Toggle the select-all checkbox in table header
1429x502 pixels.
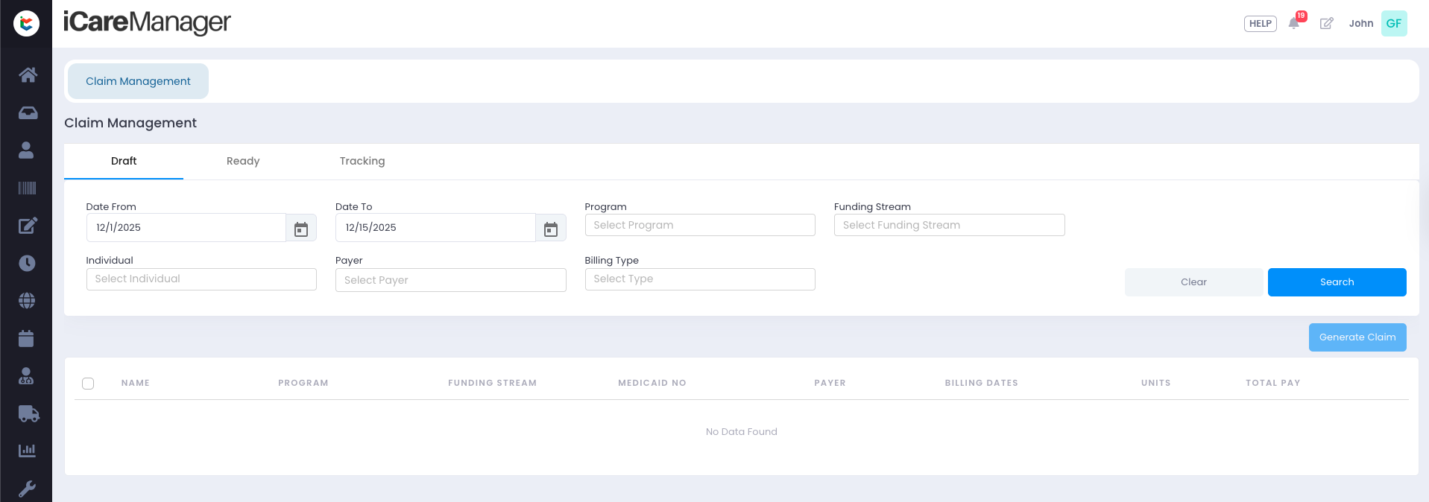click(x=88, y=384)
